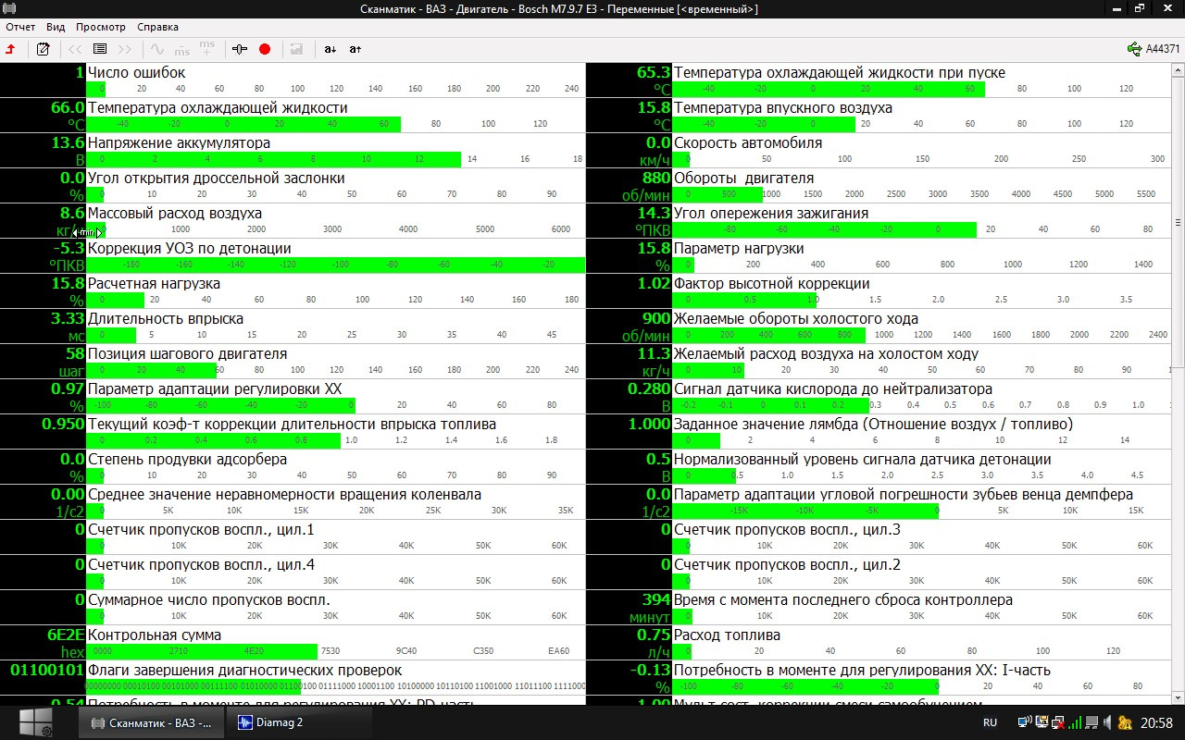Open the Просмотр menu
The width and height of the screenshot is (1185, 740).
tap(101, 27)
